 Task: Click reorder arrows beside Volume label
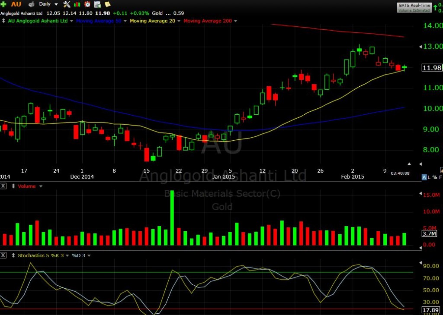(x=13, y=186)
